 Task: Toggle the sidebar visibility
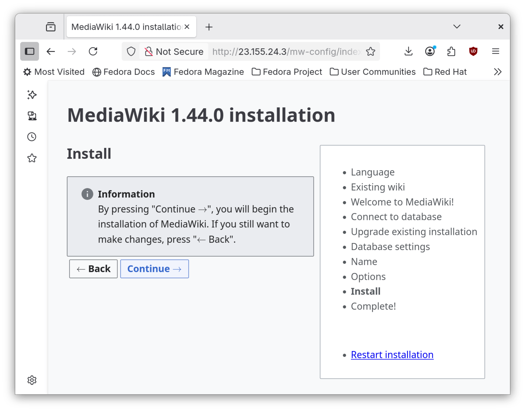pyautogui.click(x=29, y=51)
